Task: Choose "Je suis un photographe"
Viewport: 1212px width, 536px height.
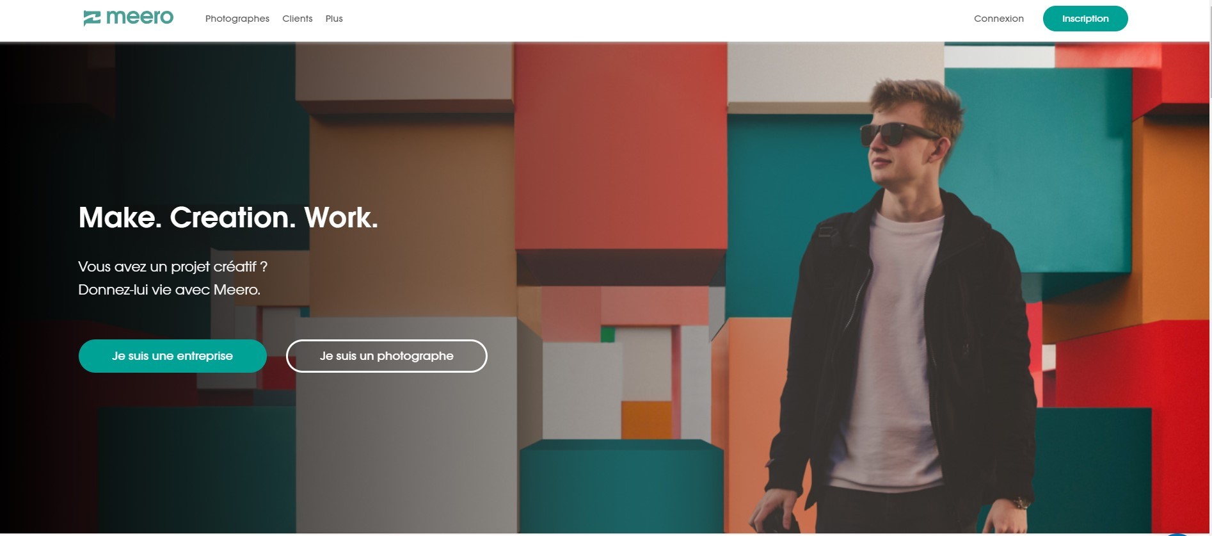Action: 387,356
